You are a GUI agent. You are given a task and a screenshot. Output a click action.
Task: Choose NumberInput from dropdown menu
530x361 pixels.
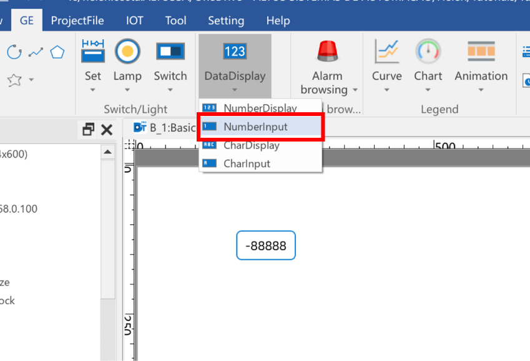click(x=260, y=127)
